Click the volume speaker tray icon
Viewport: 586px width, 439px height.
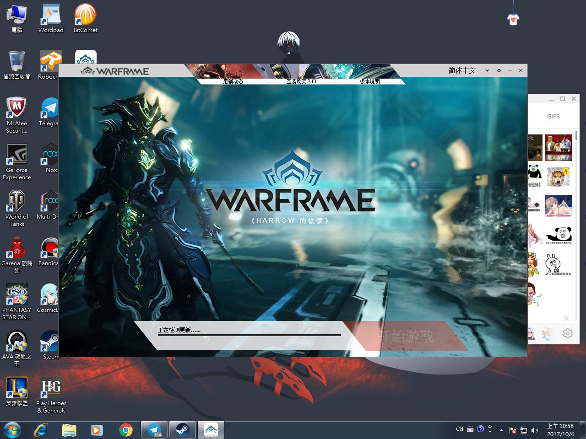pos(534,430)
